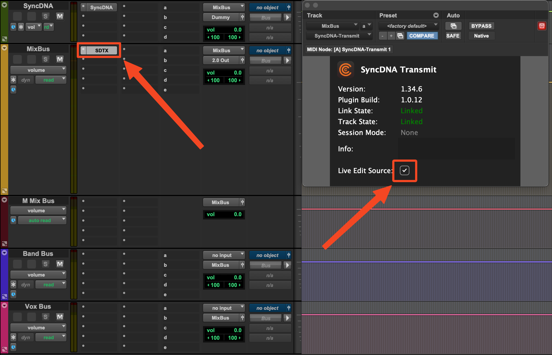Open the Preset section menu arrow
552x355 pixels.
click(436, 15)
